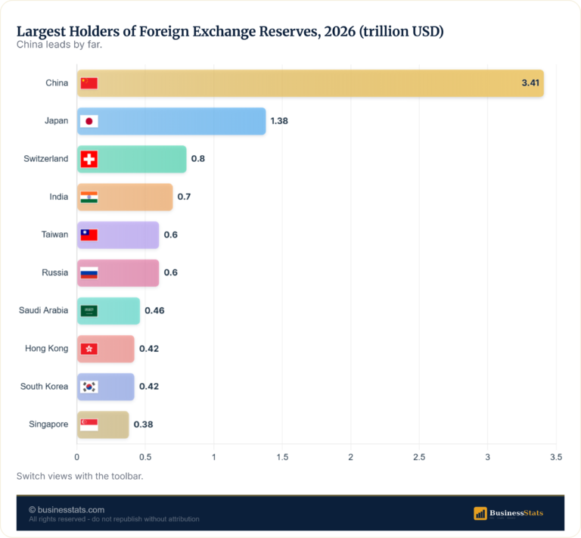Click the Saudi Arabia bar

[109, 311]
